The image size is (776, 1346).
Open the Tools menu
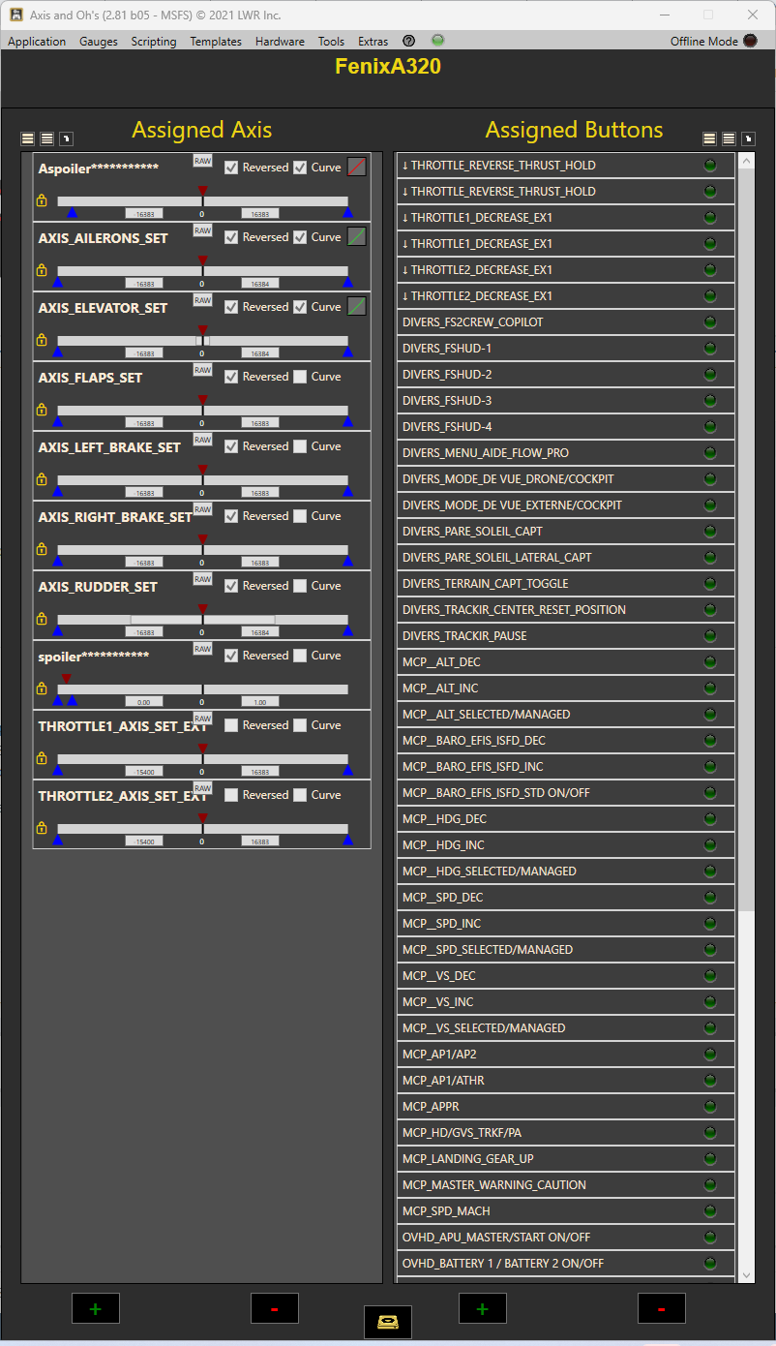click(x=331, y=42)
